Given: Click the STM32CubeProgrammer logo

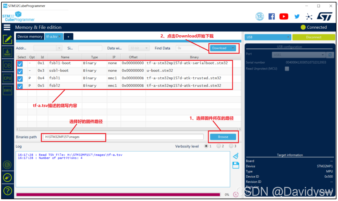Looking at the screenshot, I should pyautogui.click(x=18, y=17).
